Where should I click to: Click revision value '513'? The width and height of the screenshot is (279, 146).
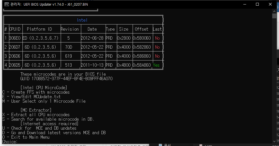69,65
